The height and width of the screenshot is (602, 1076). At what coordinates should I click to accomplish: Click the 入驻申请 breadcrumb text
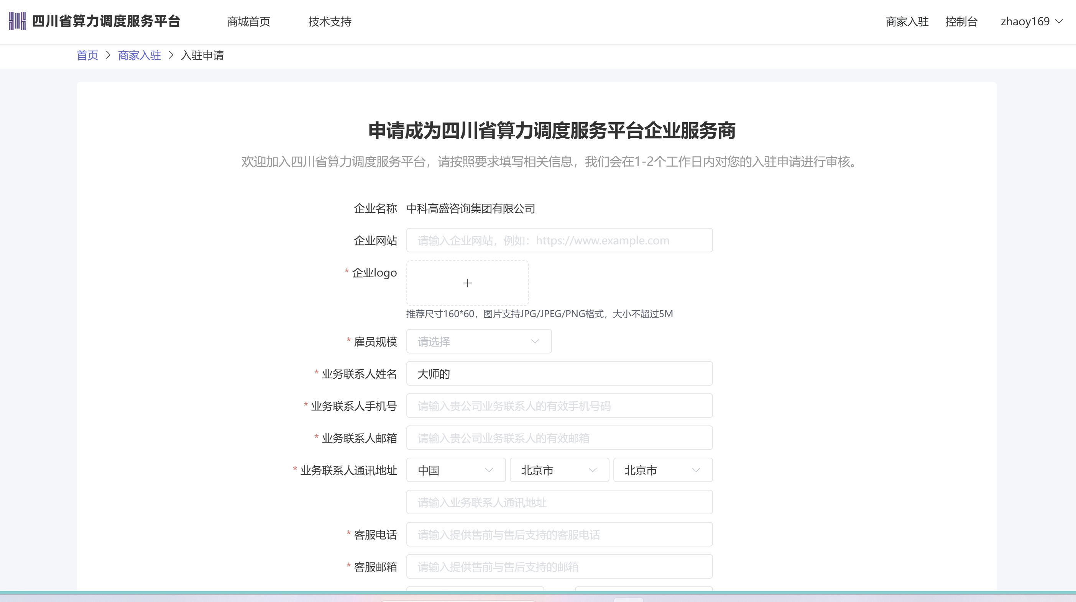[x=202, y=55]
